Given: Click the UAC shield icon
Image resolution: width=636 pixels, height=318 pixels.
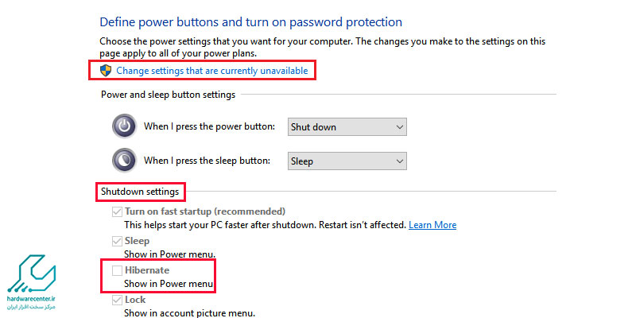Looking at the screenshot, I should 106,71.
